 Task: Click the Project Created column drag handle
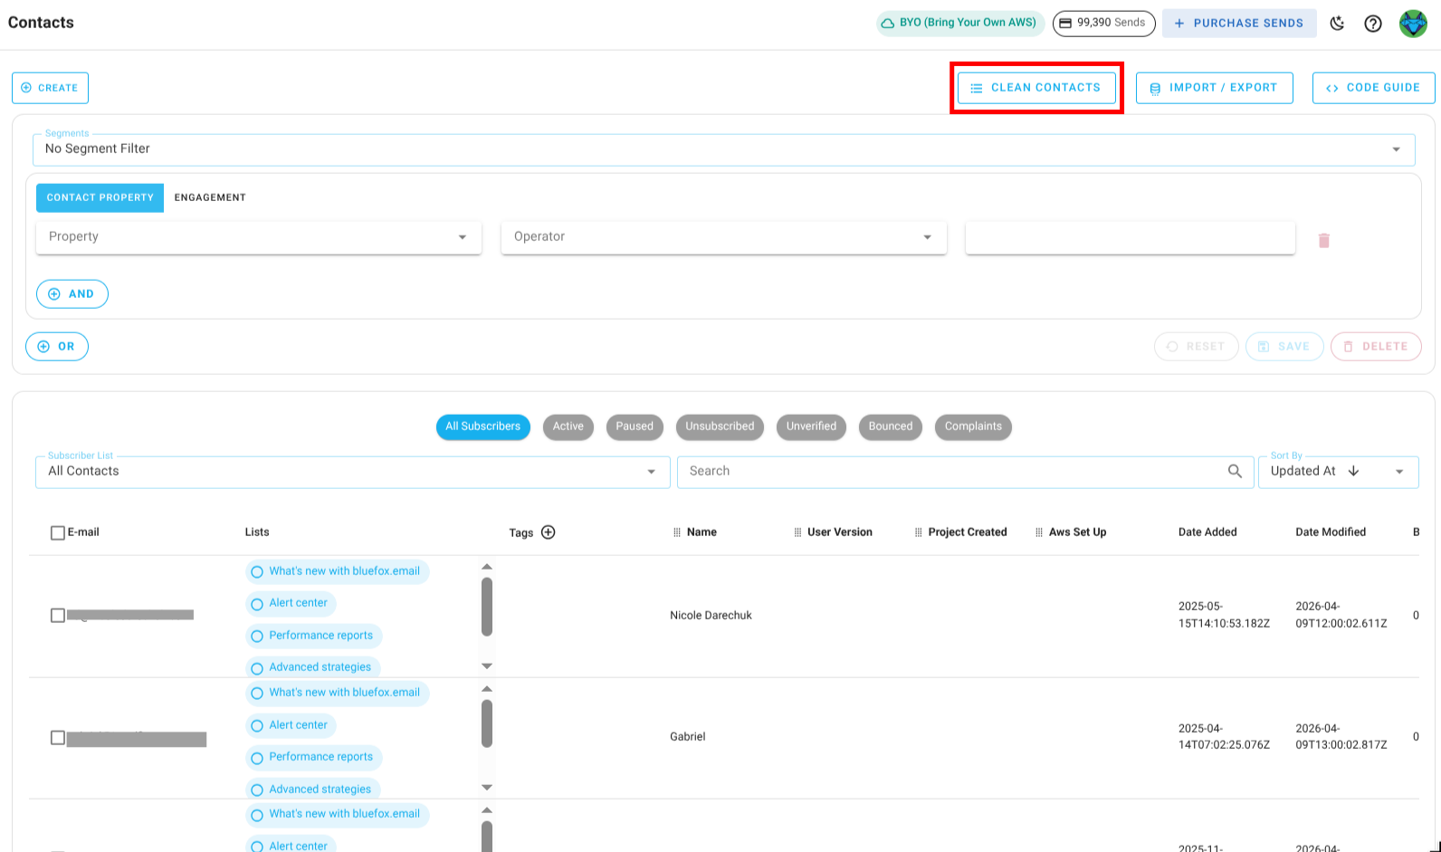coord(919,532)
